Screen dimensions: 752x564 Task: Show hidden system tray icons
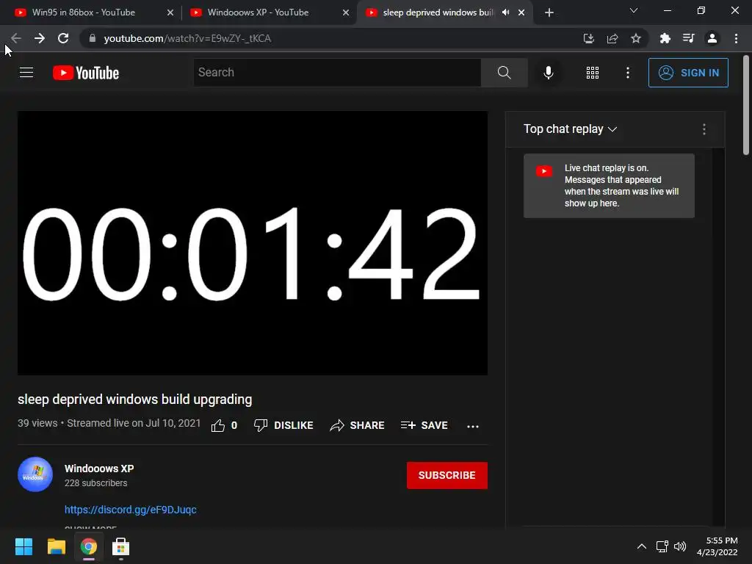pos(642,546)
